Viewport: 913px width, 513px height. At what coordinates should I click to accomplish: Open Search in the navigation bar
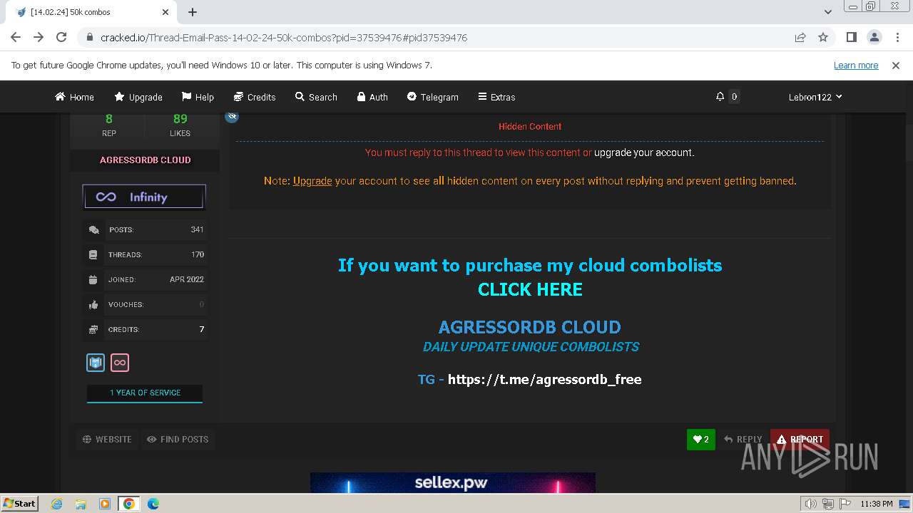pos(316,97)
